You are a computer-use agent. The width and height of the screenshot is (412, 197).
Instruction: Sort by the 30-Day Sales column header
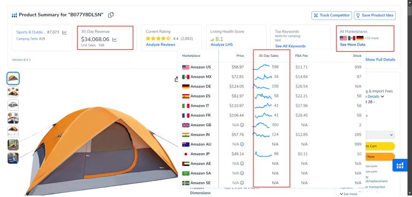point(268,56)
